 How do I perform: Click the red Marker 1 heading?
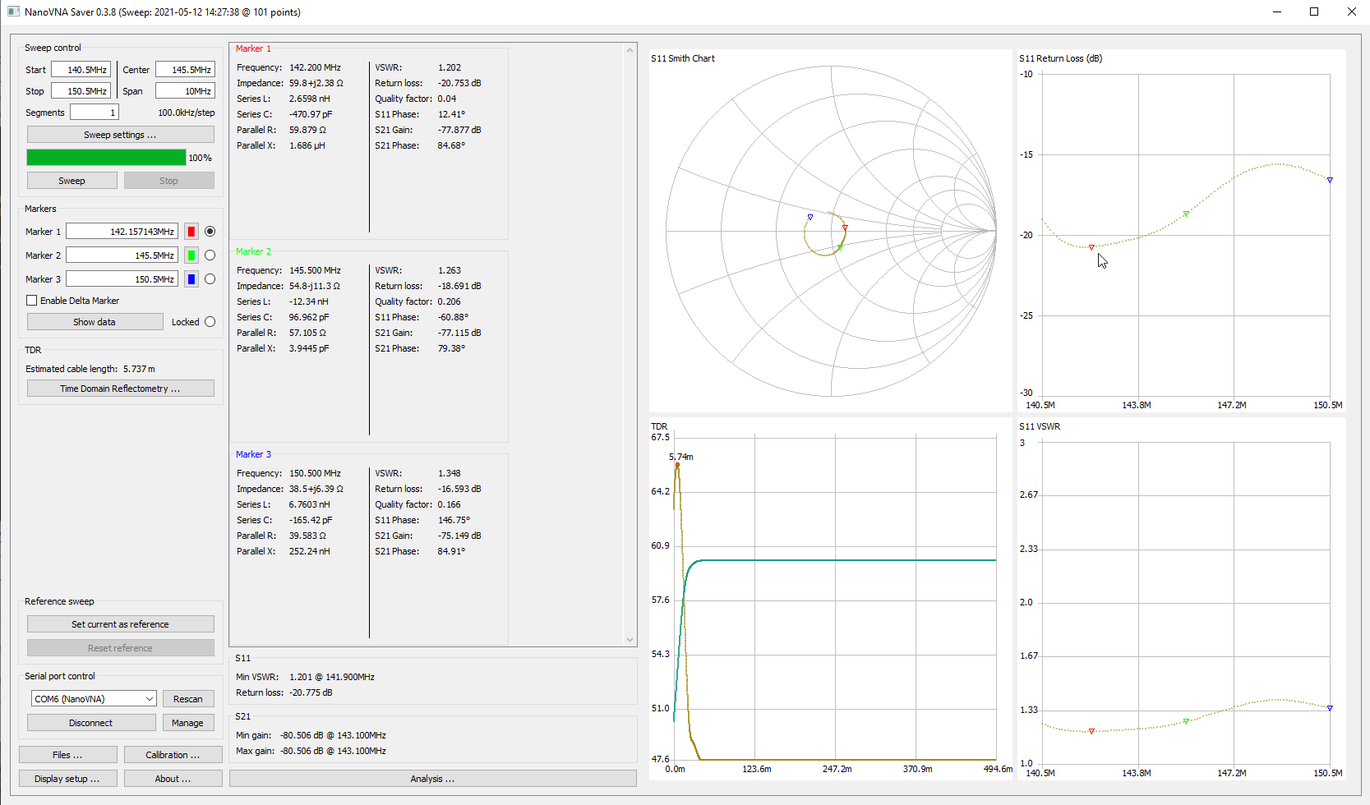[x=253, y=48]
